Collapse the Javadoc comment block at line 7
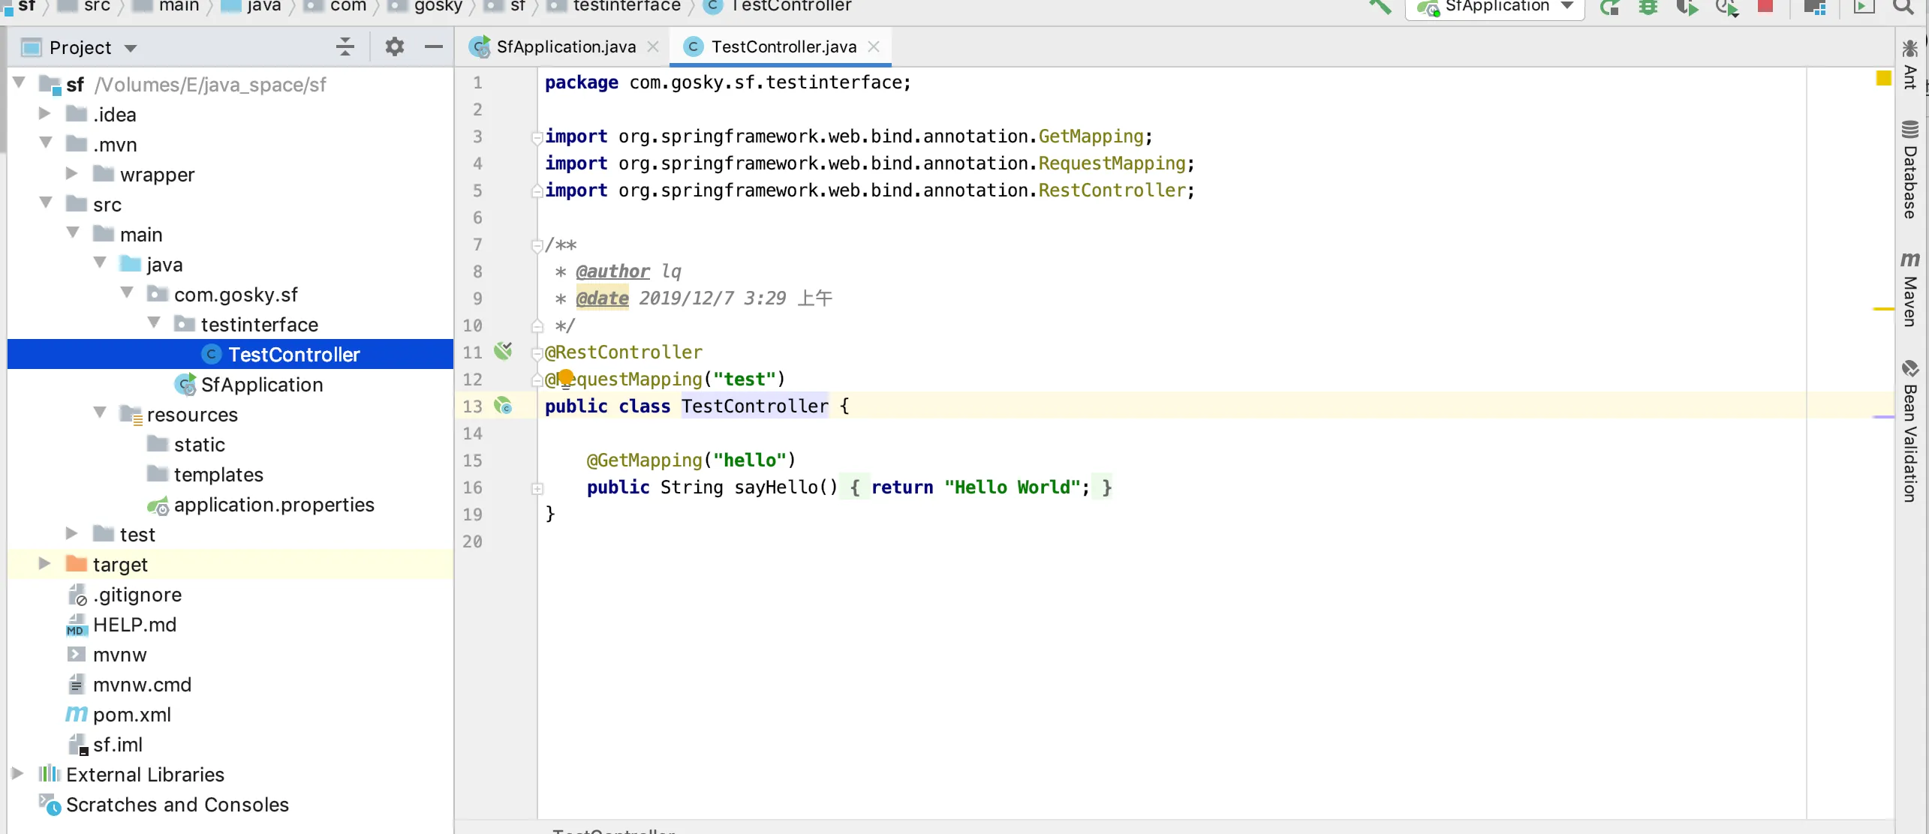This screenshot has width=1929, height=834. pos(537,244)
